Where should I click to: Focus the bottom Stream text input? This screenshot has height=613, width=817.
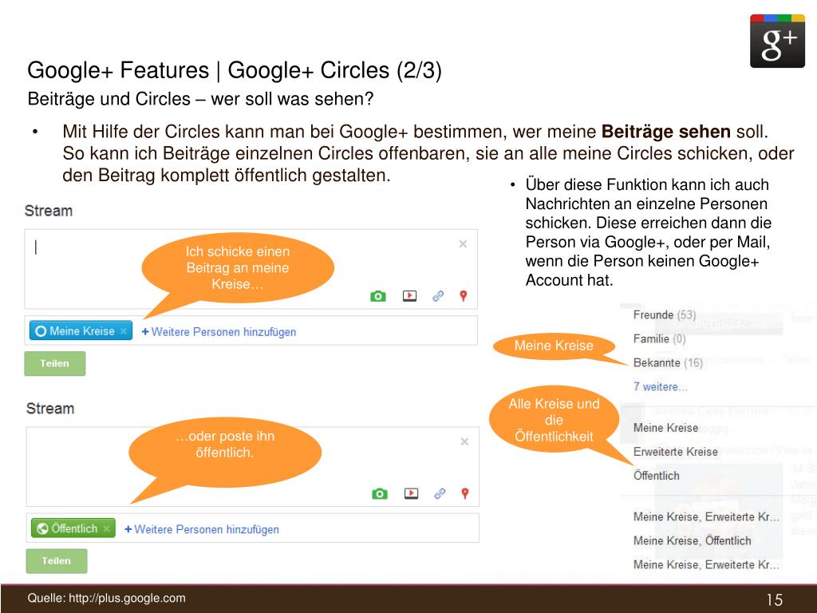(x=252, y=466)
